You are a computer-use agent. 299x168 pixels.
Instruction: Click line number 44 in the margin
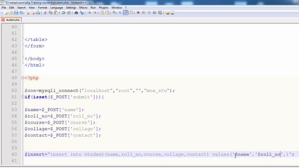[x=14, y=52]
